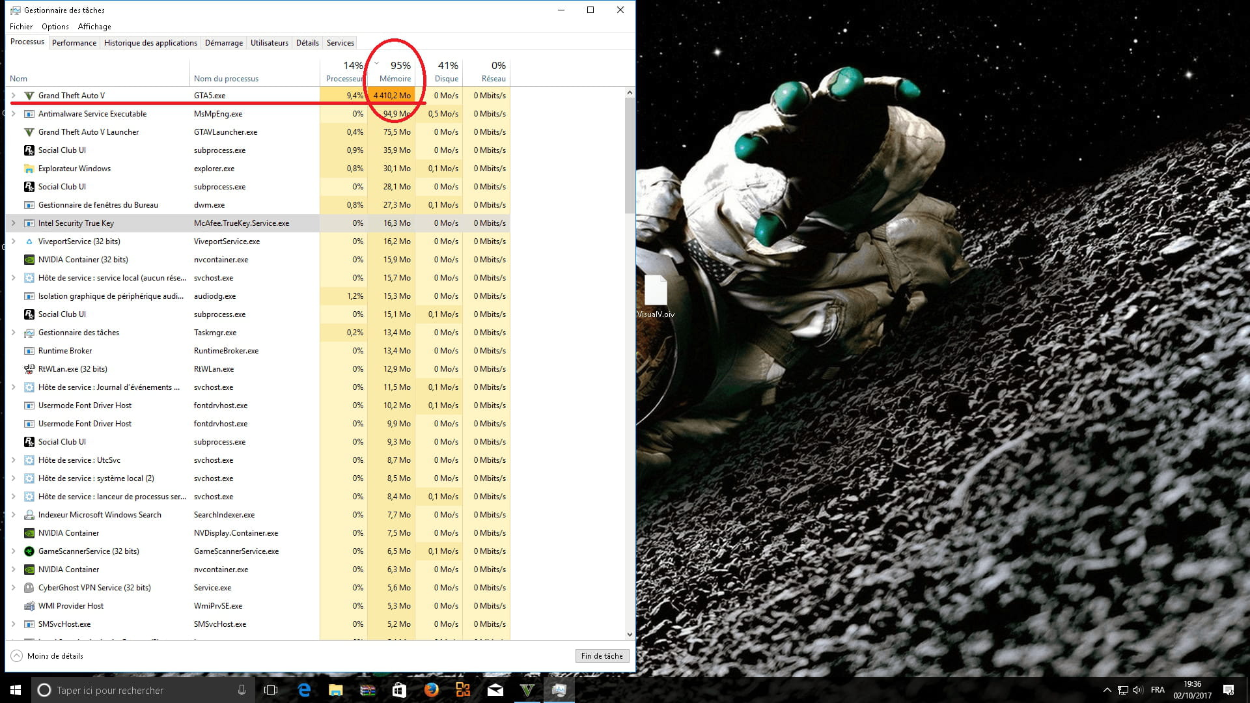1250x703 pixels.
Task: Open the Fichier menu
Action: (x=21, y=27)
